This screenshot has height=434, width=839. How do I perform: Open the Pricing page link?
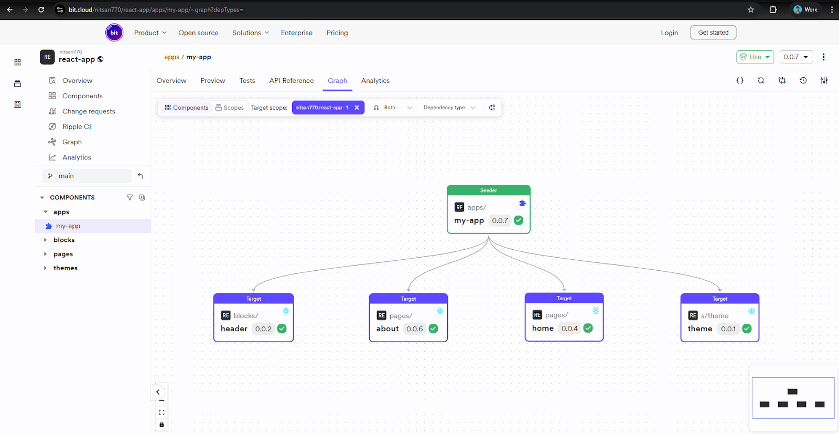[337, 33]
